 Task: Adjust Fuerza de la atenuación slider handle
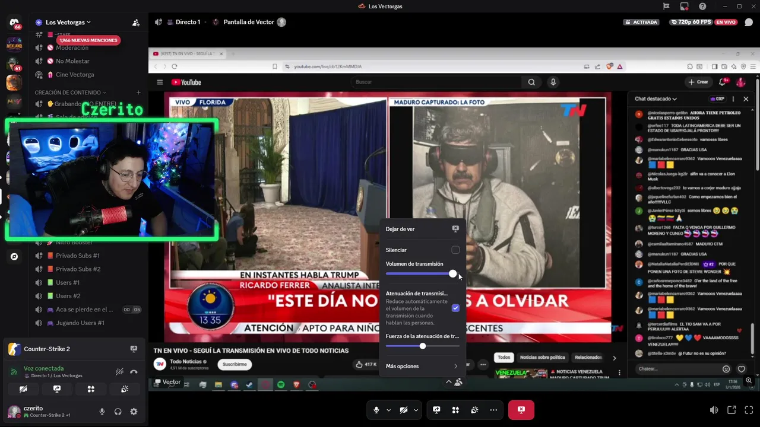coord(423,346)
